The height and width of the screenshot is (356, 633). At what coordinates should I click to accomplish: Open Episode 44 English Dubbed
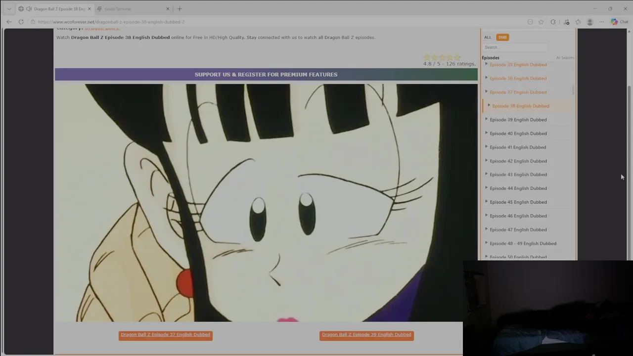tap(518, 188)
